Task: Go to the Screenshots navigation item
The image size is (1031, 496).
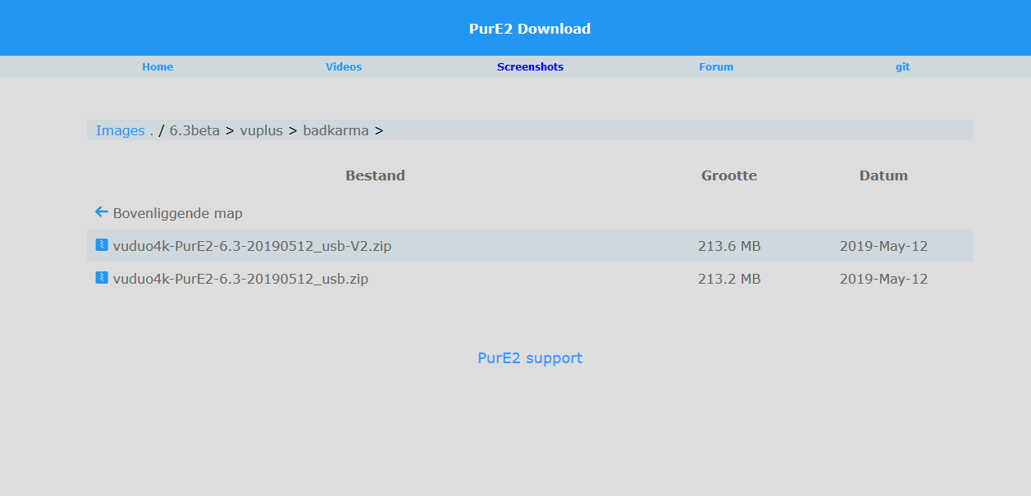Action: (x=530, y=67)
